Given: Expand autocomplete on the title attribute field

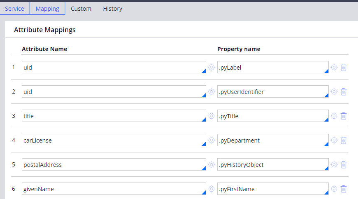Looking at the screenshot, I should click(x=204, y=120).
